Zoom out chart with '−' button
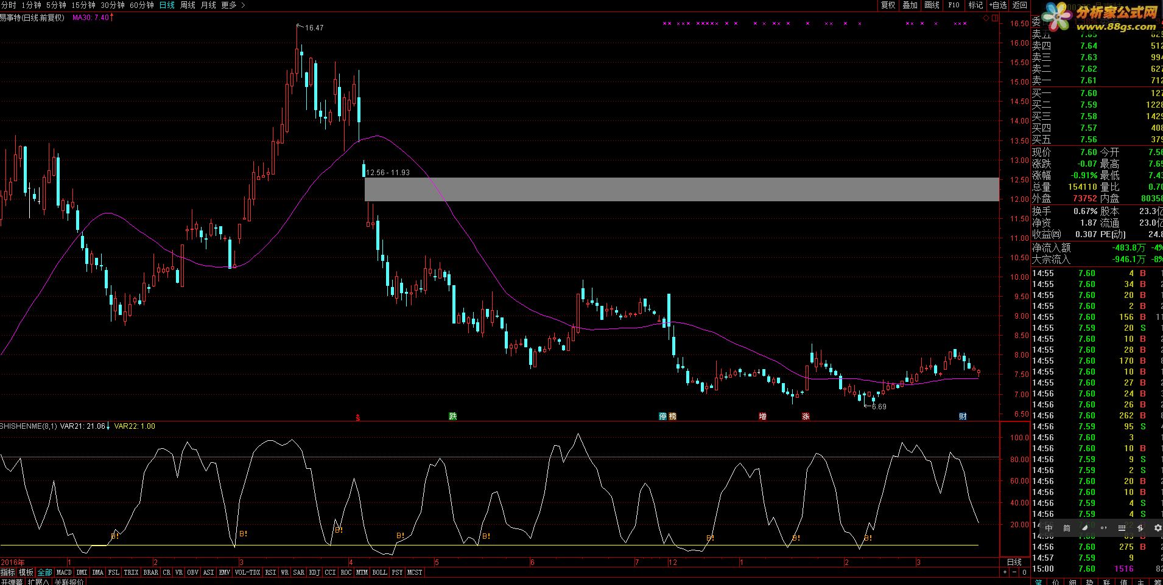Viewport: 1163px width, 585px height. [1015, 572]
